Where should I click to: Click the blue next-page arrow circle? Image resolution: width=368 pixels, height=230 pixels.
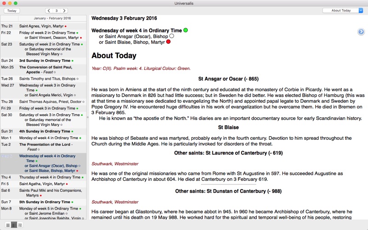[x=361, y=31]
